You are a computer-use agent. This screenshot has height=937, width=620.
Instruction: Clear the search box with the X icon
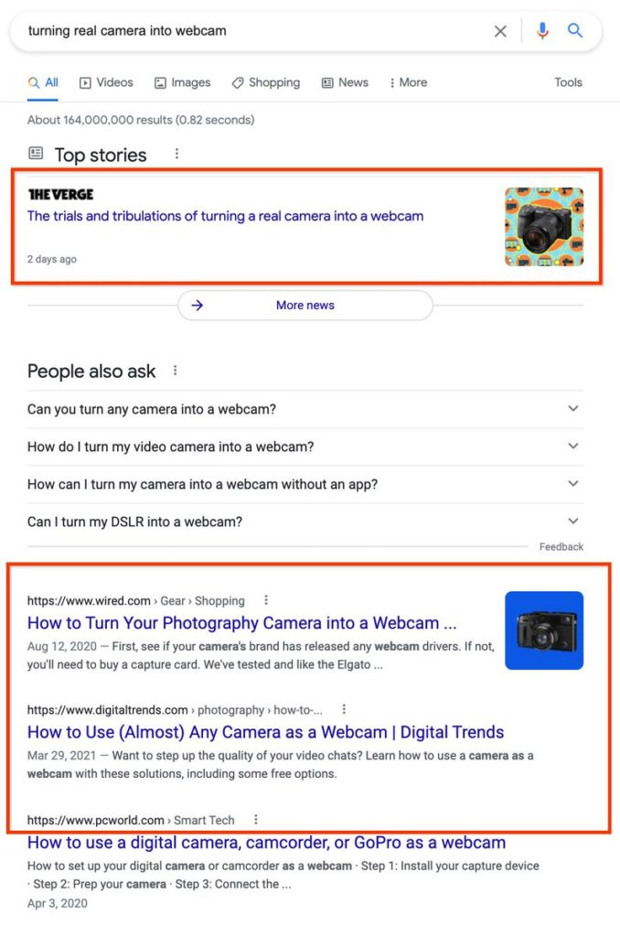[x=500, y=31]
